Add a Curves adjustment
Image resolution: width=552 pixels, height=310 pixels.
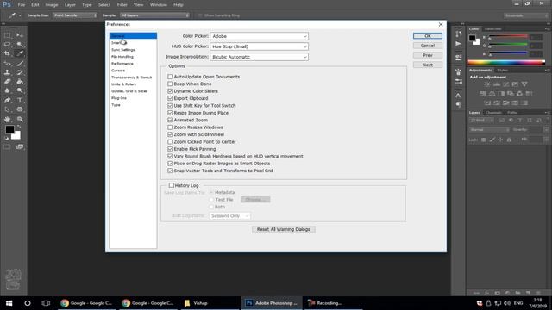506,84
